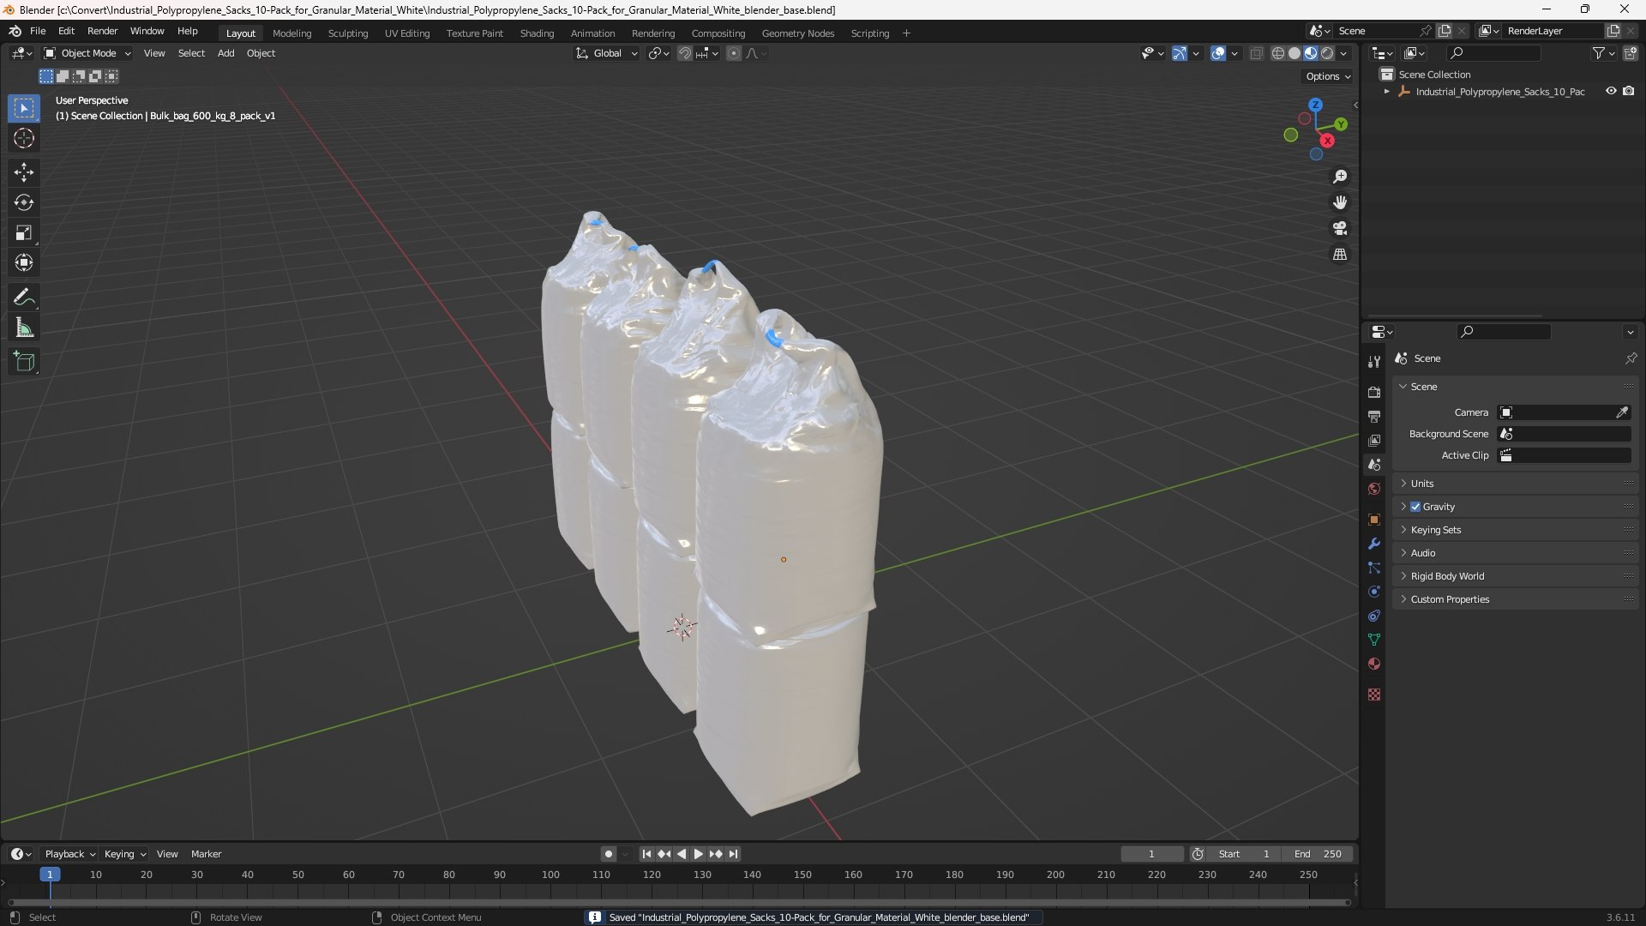Open the Options dropdown in viewport
Viewport: 1646px width, 926px height.
coord(1328,76)
